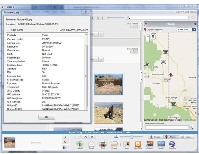Rotate the photo clockwise
This screenshot has width=199, height=154.
click(x=92, y=137)
